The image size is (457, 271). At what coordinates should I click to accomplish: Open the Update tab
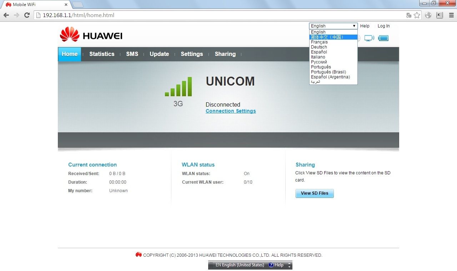coord(159,54)
